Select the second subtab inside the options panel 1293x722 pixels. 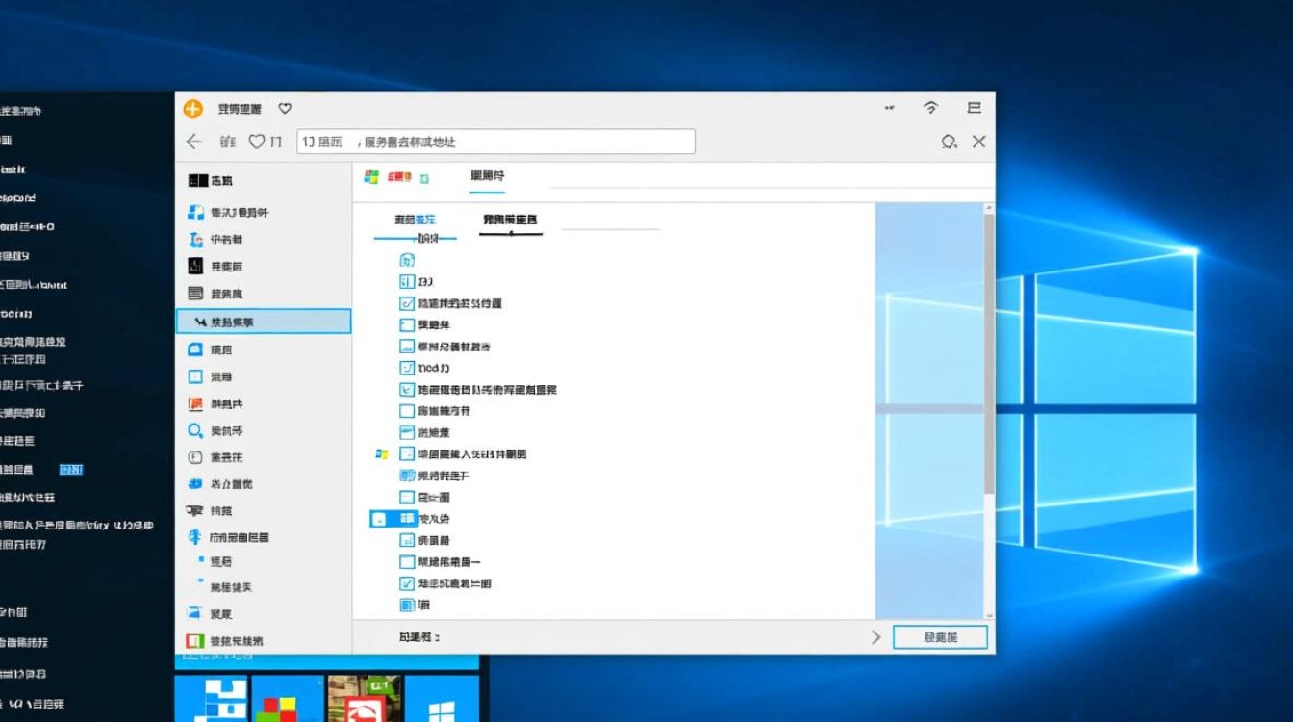click(510, 220)
